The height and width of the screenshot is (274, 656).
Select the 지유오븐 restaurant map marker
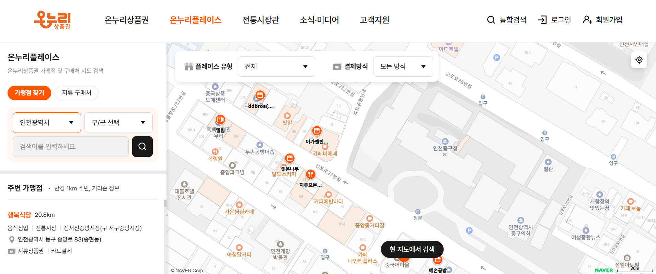(x=311, y=174)
